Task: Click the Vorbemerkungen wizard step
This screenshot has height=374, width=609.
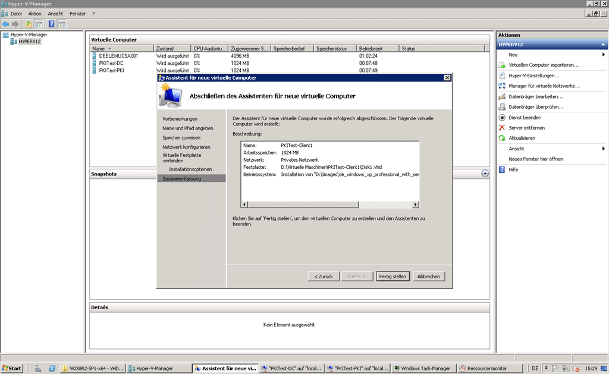Action: click(180, 119)
